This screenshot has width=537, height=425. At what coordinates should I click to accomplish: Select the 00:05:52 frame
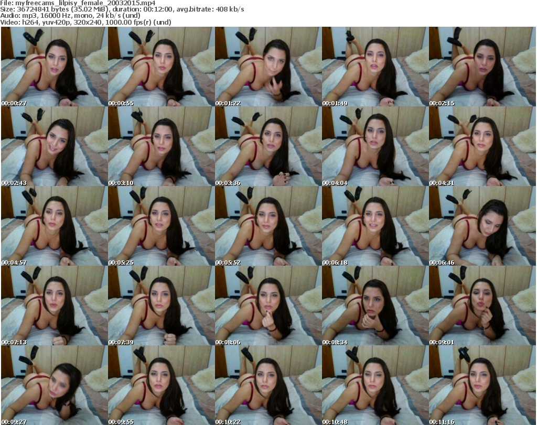[x=267, y=226]
